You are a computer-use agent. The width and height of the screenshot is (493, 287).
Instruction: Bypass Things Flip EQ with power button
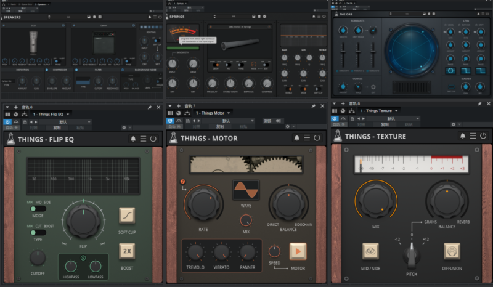[153, 139]
